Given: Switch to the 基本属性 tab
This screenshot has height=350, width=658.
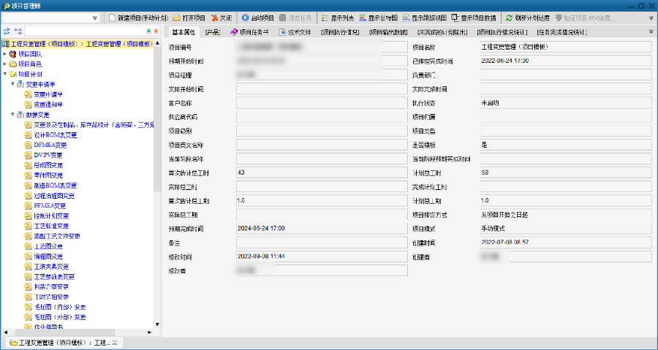Looking at the screenshot, I should [x=184, y=32].
